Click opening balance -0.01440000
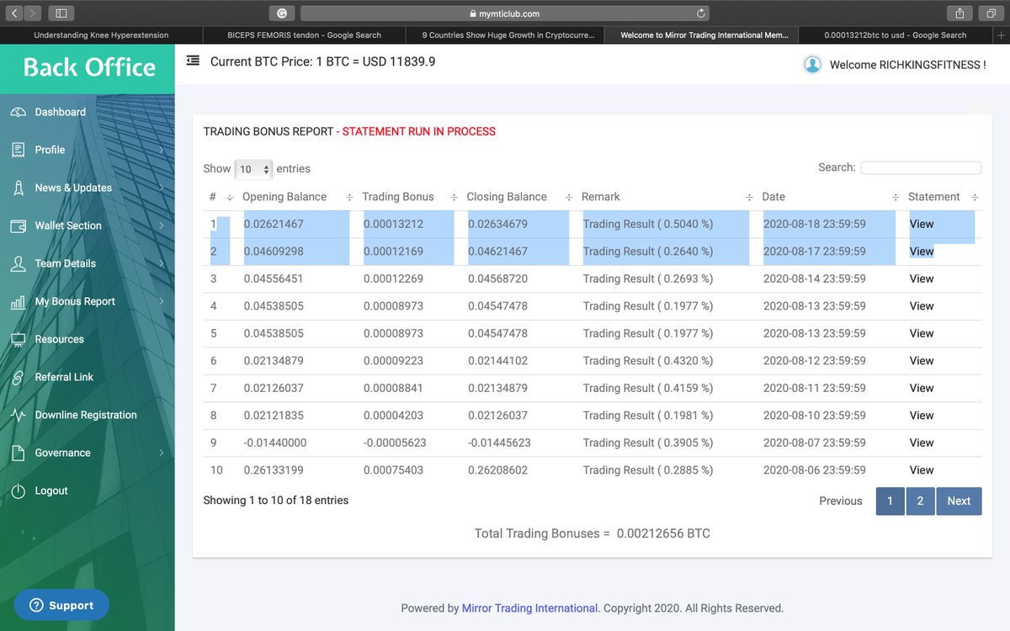Image resolution: width=1010 pixels, height=631 pixels. [275, 443]
